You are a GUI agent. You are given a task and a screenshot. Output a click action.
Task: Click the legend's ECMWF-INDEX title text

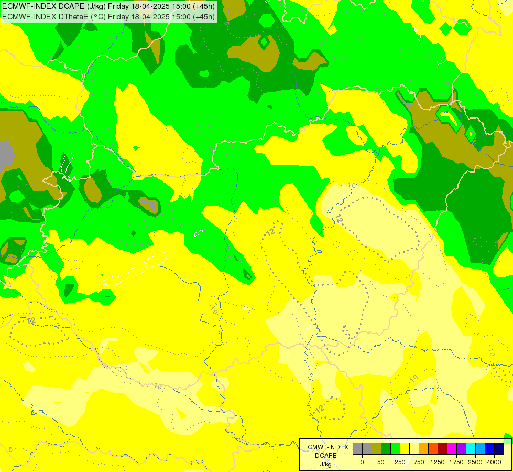point(326,447)
